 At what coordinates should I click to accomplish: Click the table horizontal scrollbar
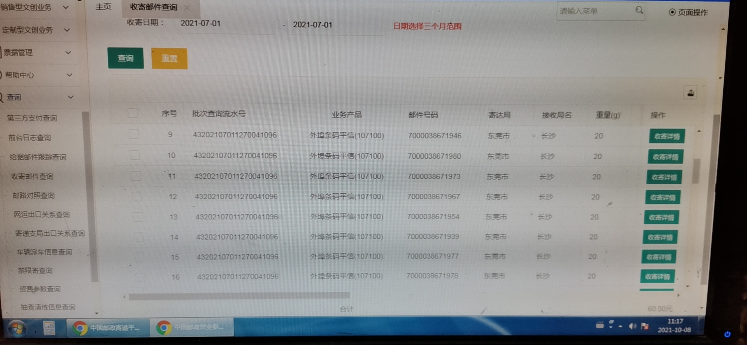[239, 296]
